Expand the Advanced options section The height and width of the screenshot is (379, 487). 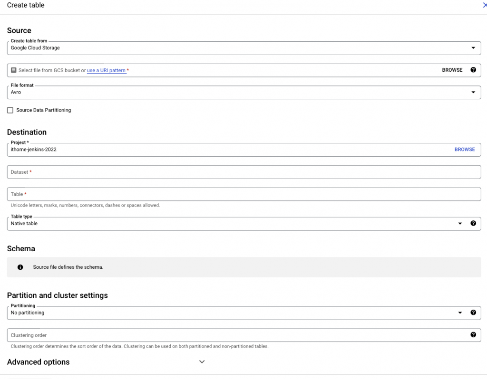click(x=202, y=362)
